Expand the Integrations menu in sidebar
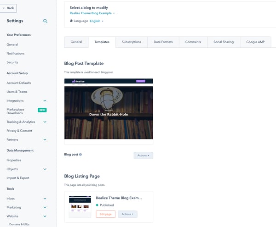Image resolution: width=276 pixels, height=227 pixels. (45, 100)
